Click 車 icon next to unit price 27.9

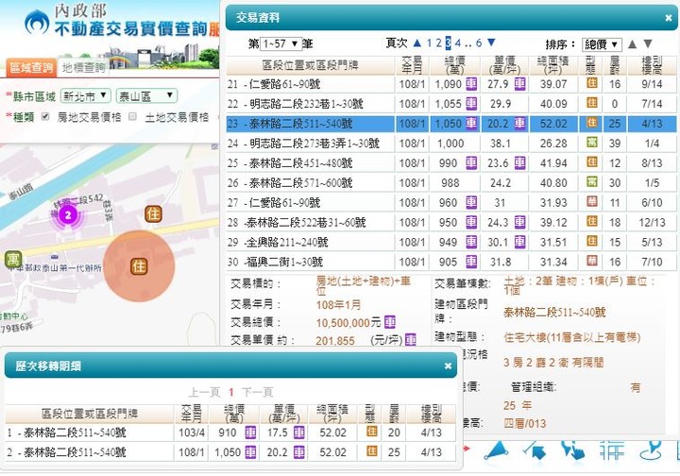[520, 84]
